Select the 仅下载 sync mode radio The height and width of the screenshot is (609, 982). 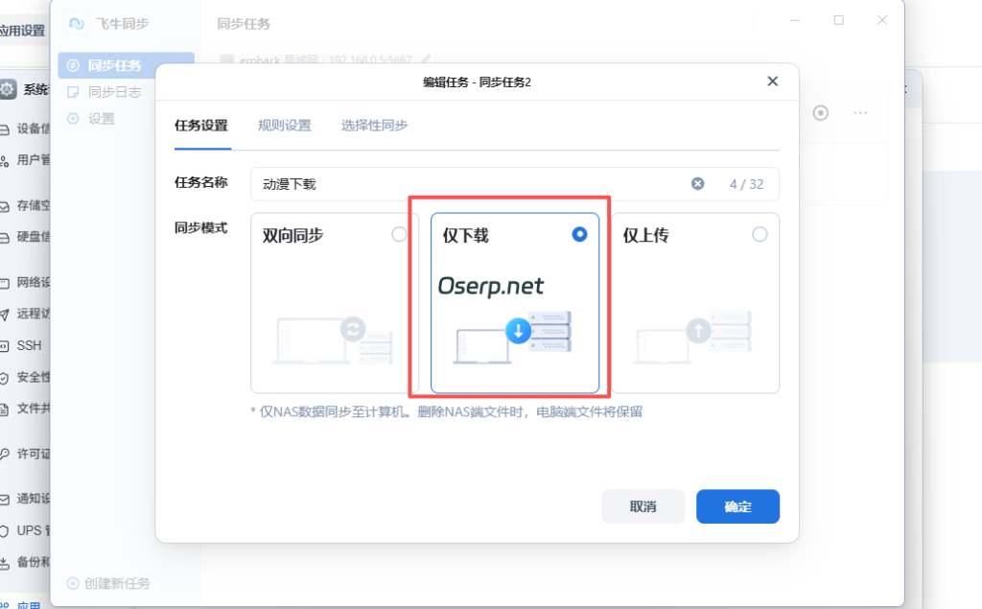coord(579,233)
